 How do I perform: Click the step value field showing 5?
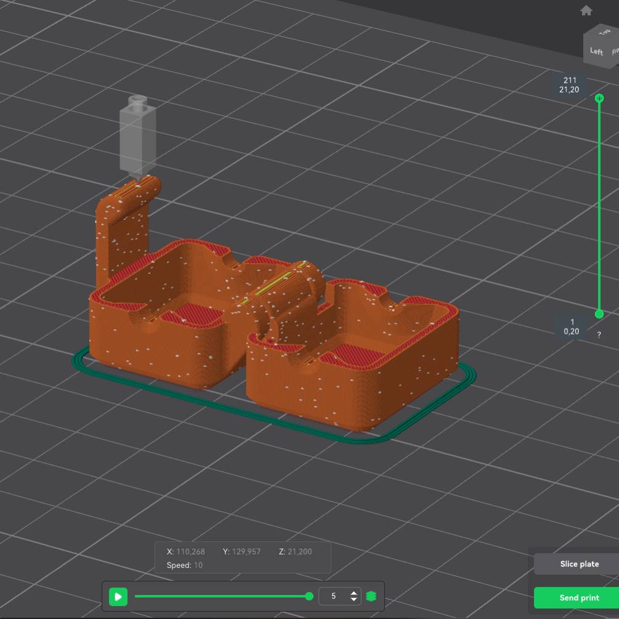[334, 596]
